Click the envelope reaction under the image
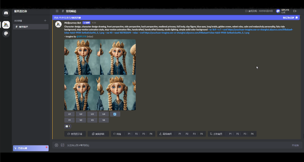This screenshot has height=162, width=304. pos(67,127)
